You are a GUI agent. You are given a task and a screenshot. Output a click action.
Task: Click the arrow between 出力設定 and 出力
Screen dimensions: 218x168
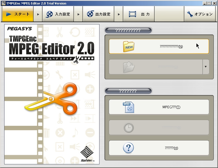pos(119,14)
